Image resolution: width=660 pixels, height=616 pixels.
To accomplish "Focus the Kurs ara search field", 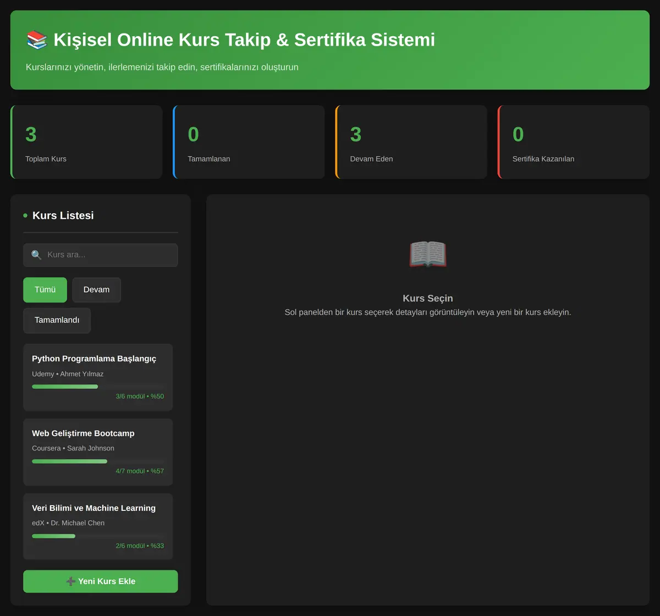I will click(x=100, y=255).
